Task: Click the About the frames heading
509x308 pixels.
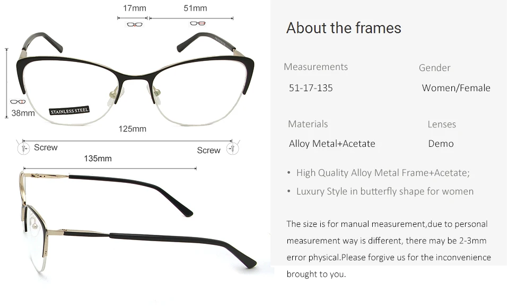Action: (344, 28)
